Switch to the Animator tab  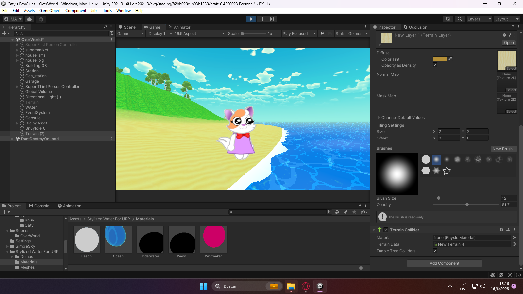[180, 27]
